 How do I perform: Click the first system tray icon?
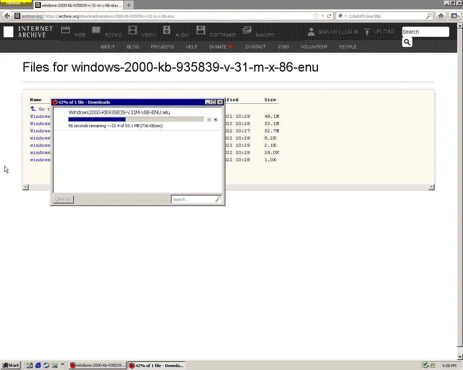pos(426,365)
